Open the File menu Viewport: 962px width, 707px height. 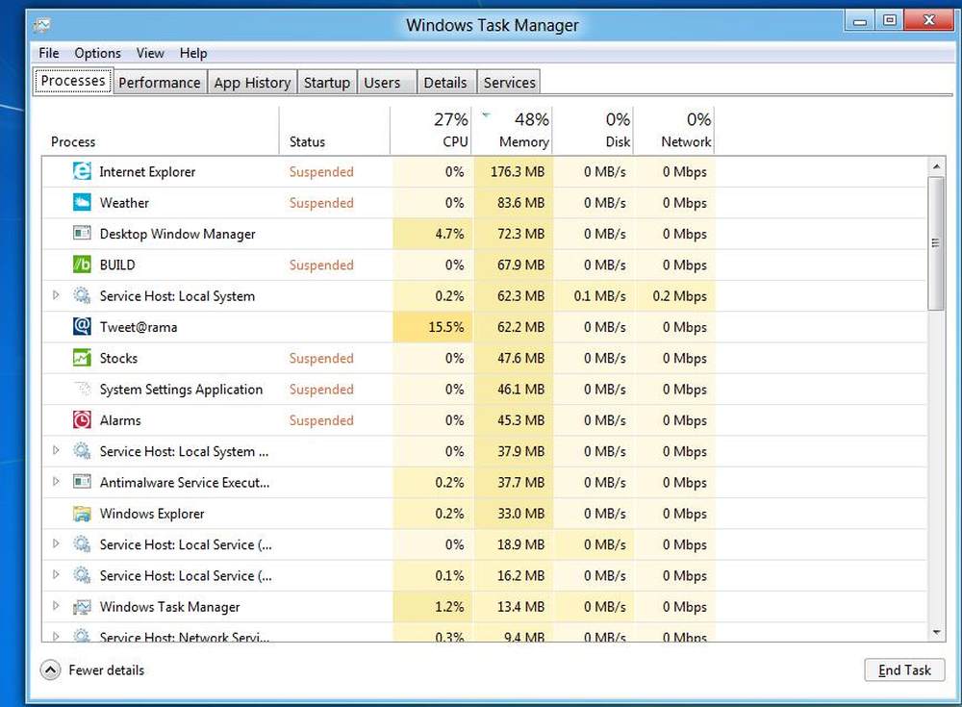48,54
